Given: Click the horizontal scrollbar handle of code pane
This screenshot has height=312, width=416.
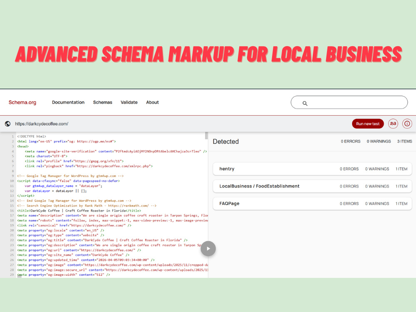Looking at the screenshot, I should click(20, 277).
